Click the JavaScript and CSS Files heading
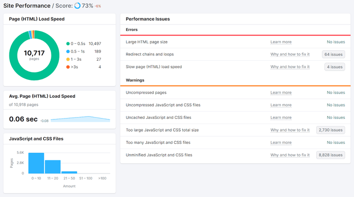The image size is (354, 197). tap(36, 139)
